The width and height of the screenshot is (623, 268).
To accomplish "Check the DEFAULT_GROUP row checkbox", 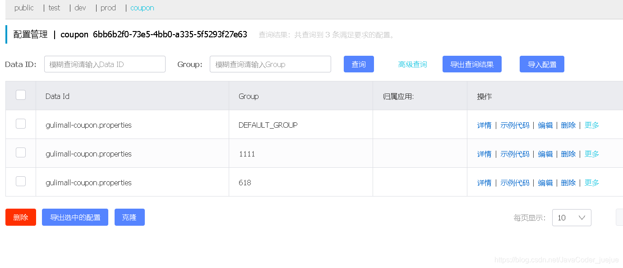I will click(x=21, y=124).
